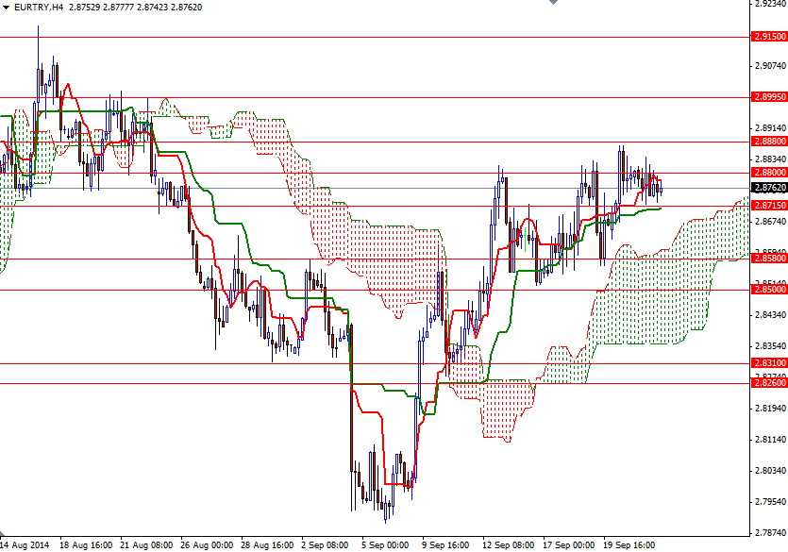
Task: Click the 2.85800 support level label
Action: (x=766, y=259)
